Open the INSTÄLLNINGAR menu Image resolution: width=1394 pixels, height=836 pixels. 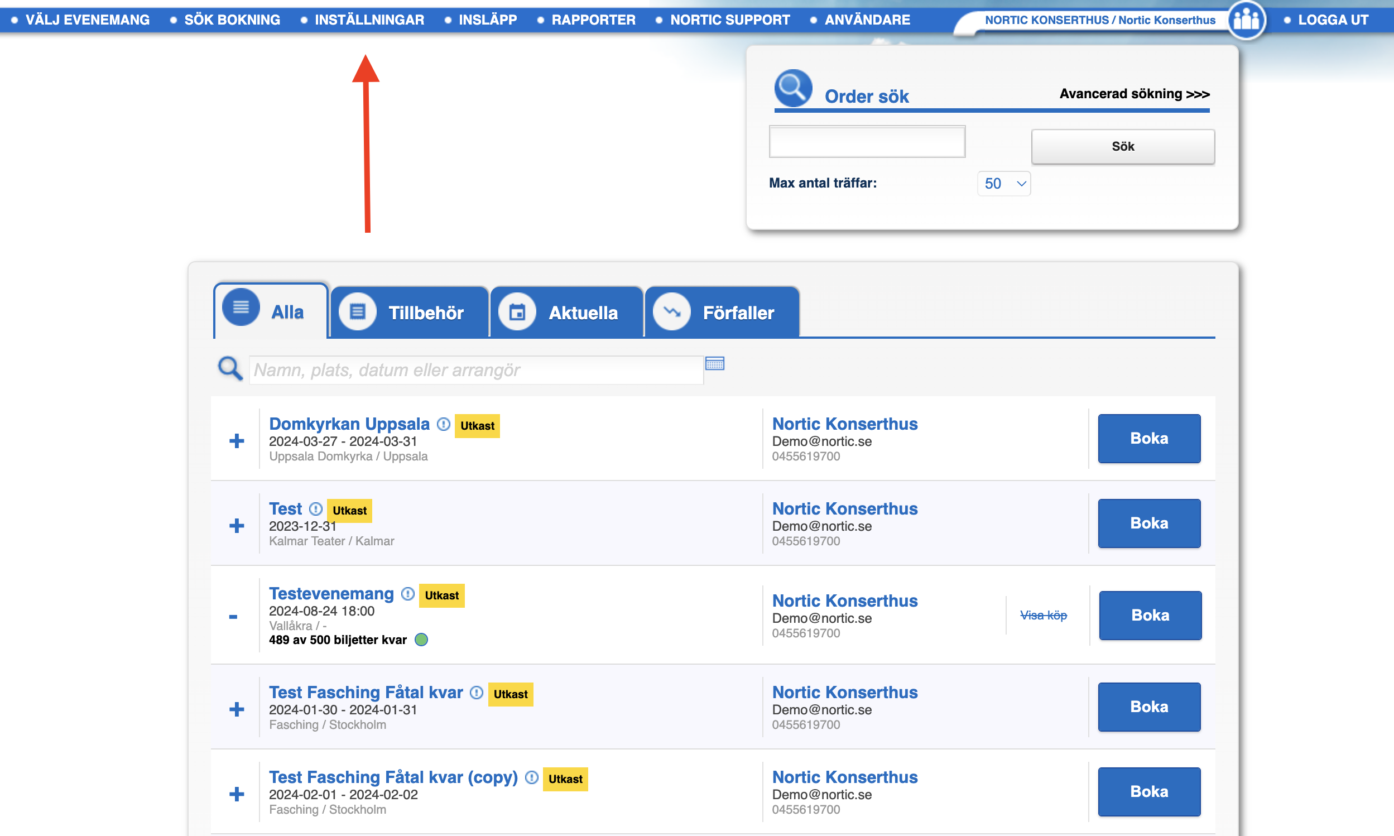[x=369, y=20]
